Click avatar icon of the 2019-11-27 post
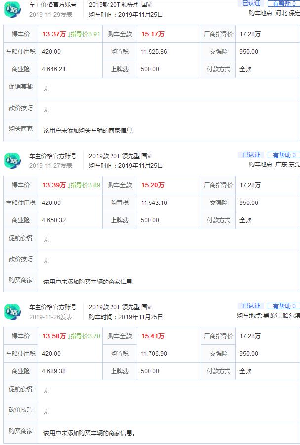 tap(12, 161)
